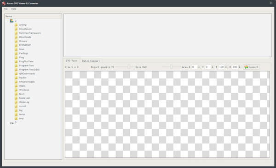
Task: Open the Help menu
Action: 13,9
